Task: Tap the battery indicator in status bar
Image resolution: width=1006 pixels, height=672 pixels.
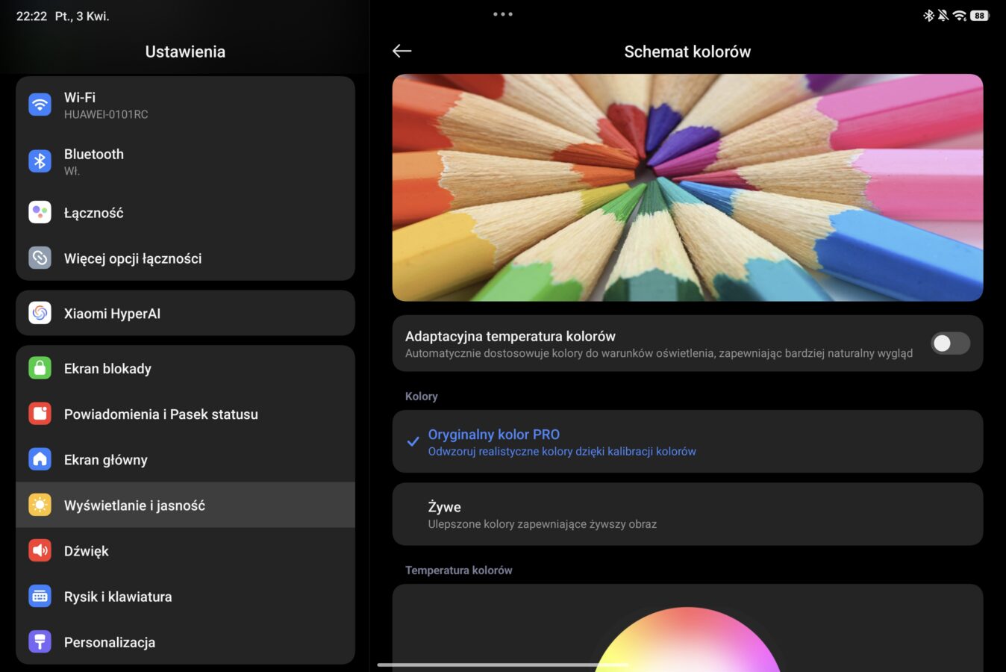Action: click(979, 16)
